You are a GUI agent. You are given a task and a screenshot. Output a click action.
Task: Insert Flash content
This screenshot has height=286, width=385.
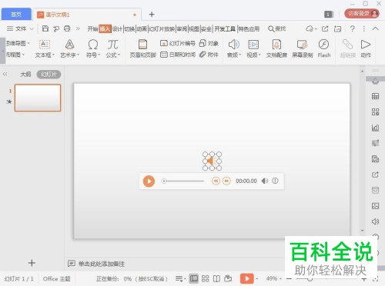(324, 48)
